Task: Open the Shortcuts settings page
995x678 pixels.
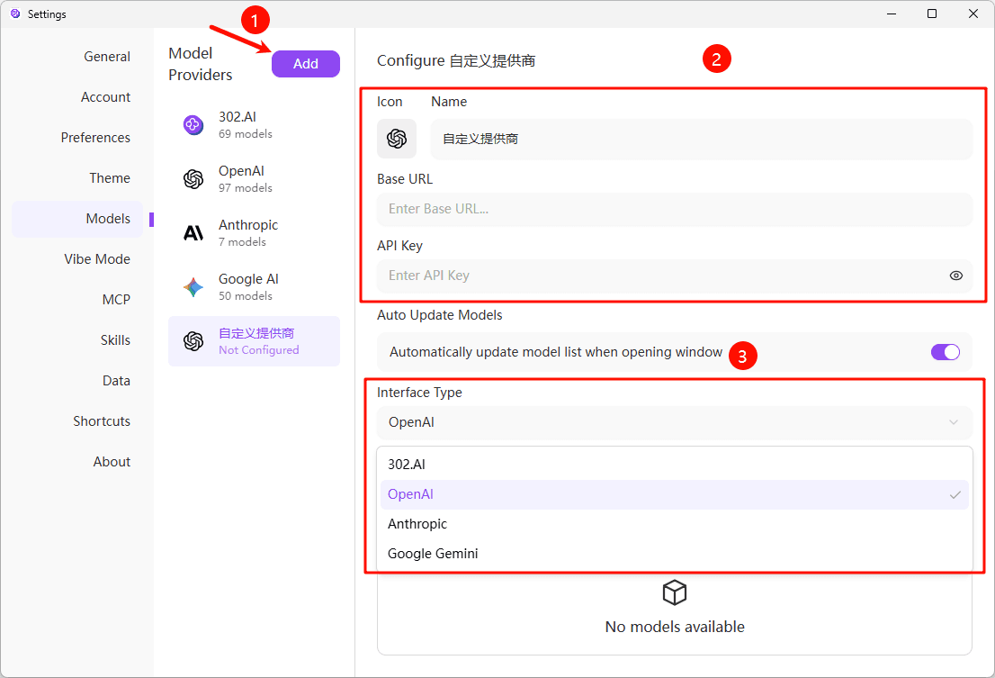Action: [x=102, y=420]
